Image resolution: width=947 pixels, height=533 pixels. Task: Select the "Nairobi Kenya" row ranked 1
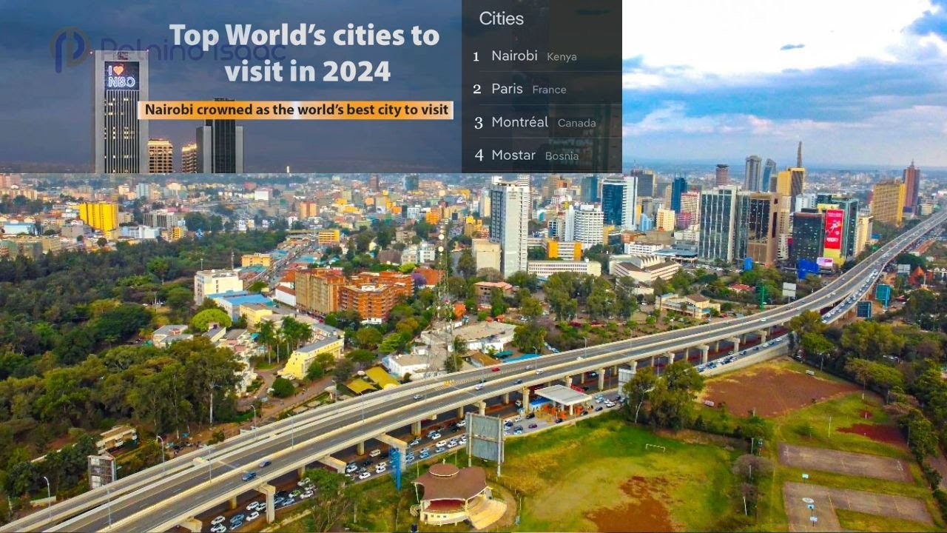[542, 56]
